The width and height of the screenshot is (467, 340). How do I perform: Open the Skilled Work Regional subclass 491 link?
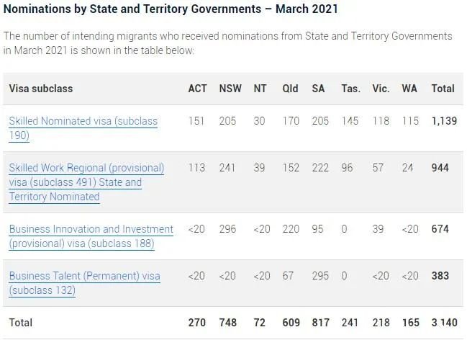pos(86,182)
